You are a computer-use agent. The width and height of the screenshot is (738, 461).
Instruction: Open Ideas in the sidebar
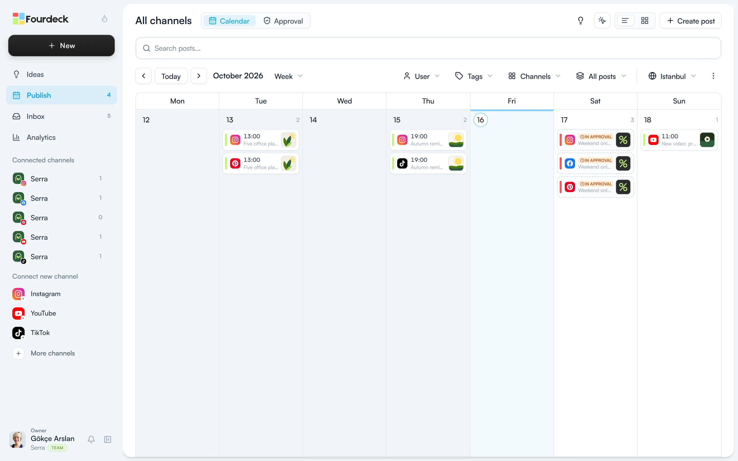[x=61, y=74]
